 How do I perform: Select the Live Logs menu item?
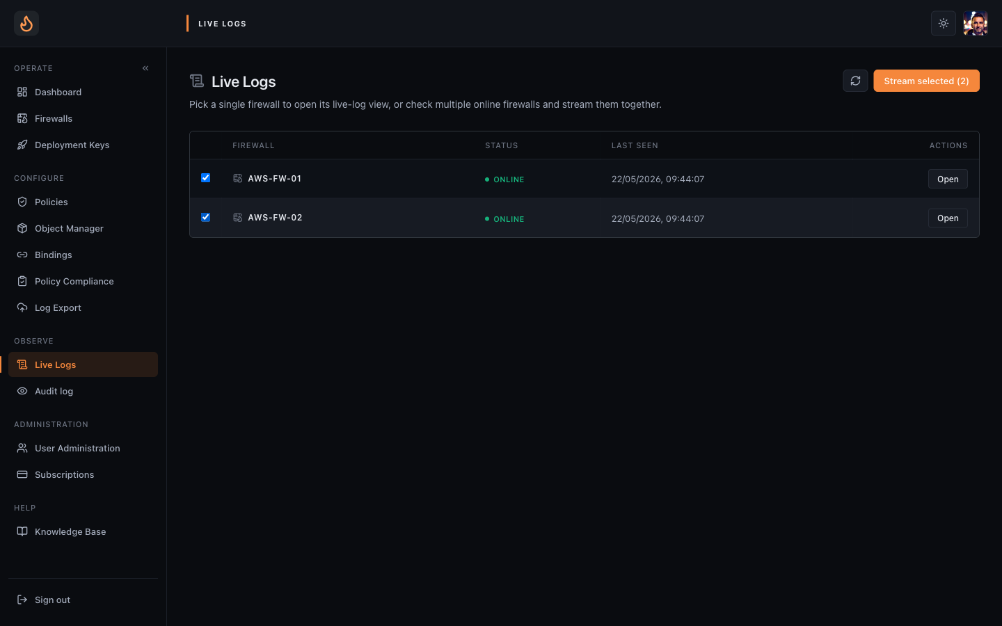click(x=83, y=364)
